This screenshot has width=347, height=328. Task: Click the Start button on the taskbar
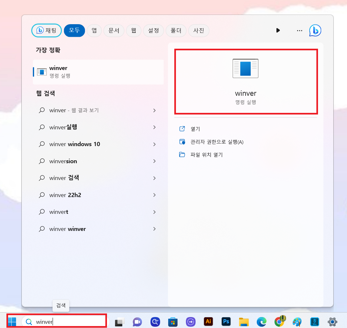tap(12, 322)
